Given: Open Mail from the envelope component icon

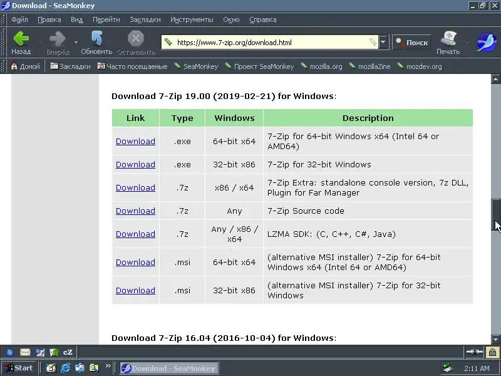Looking at the screenshot, I should pos(25,352).
